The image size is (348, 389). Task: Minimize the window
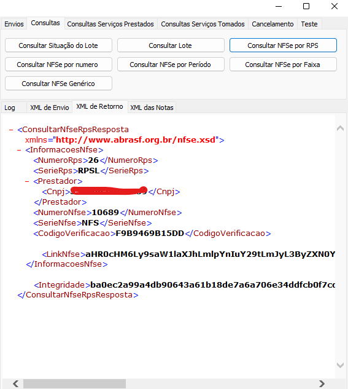279,6
